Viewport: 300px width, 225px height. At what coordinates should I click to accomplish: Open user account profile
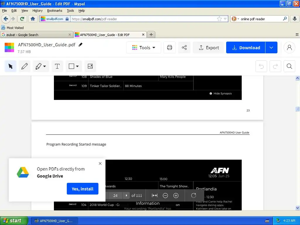click(x=289, y=47)
